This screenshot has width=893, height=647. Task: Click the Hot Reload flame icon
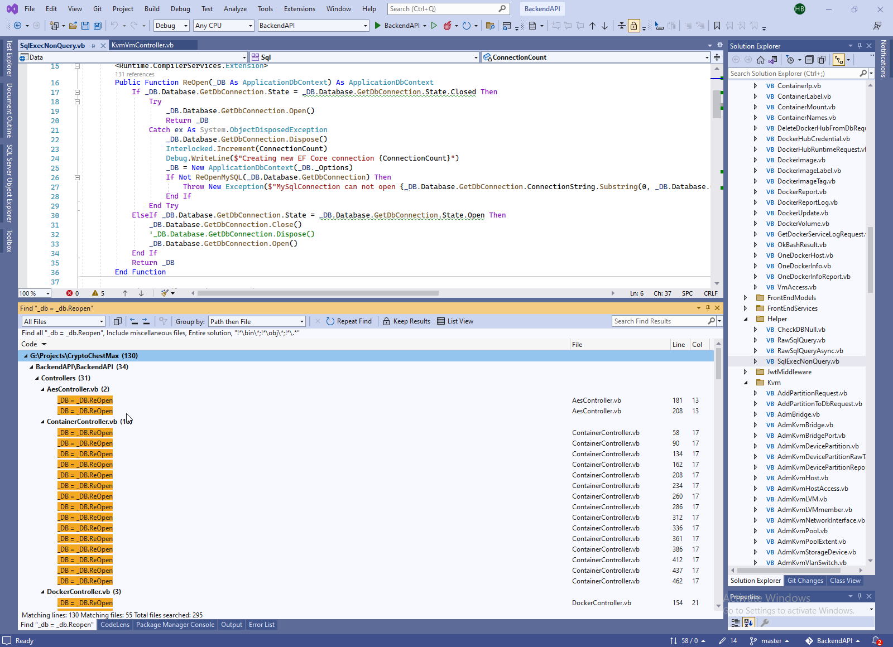click(x=447, y=26)
